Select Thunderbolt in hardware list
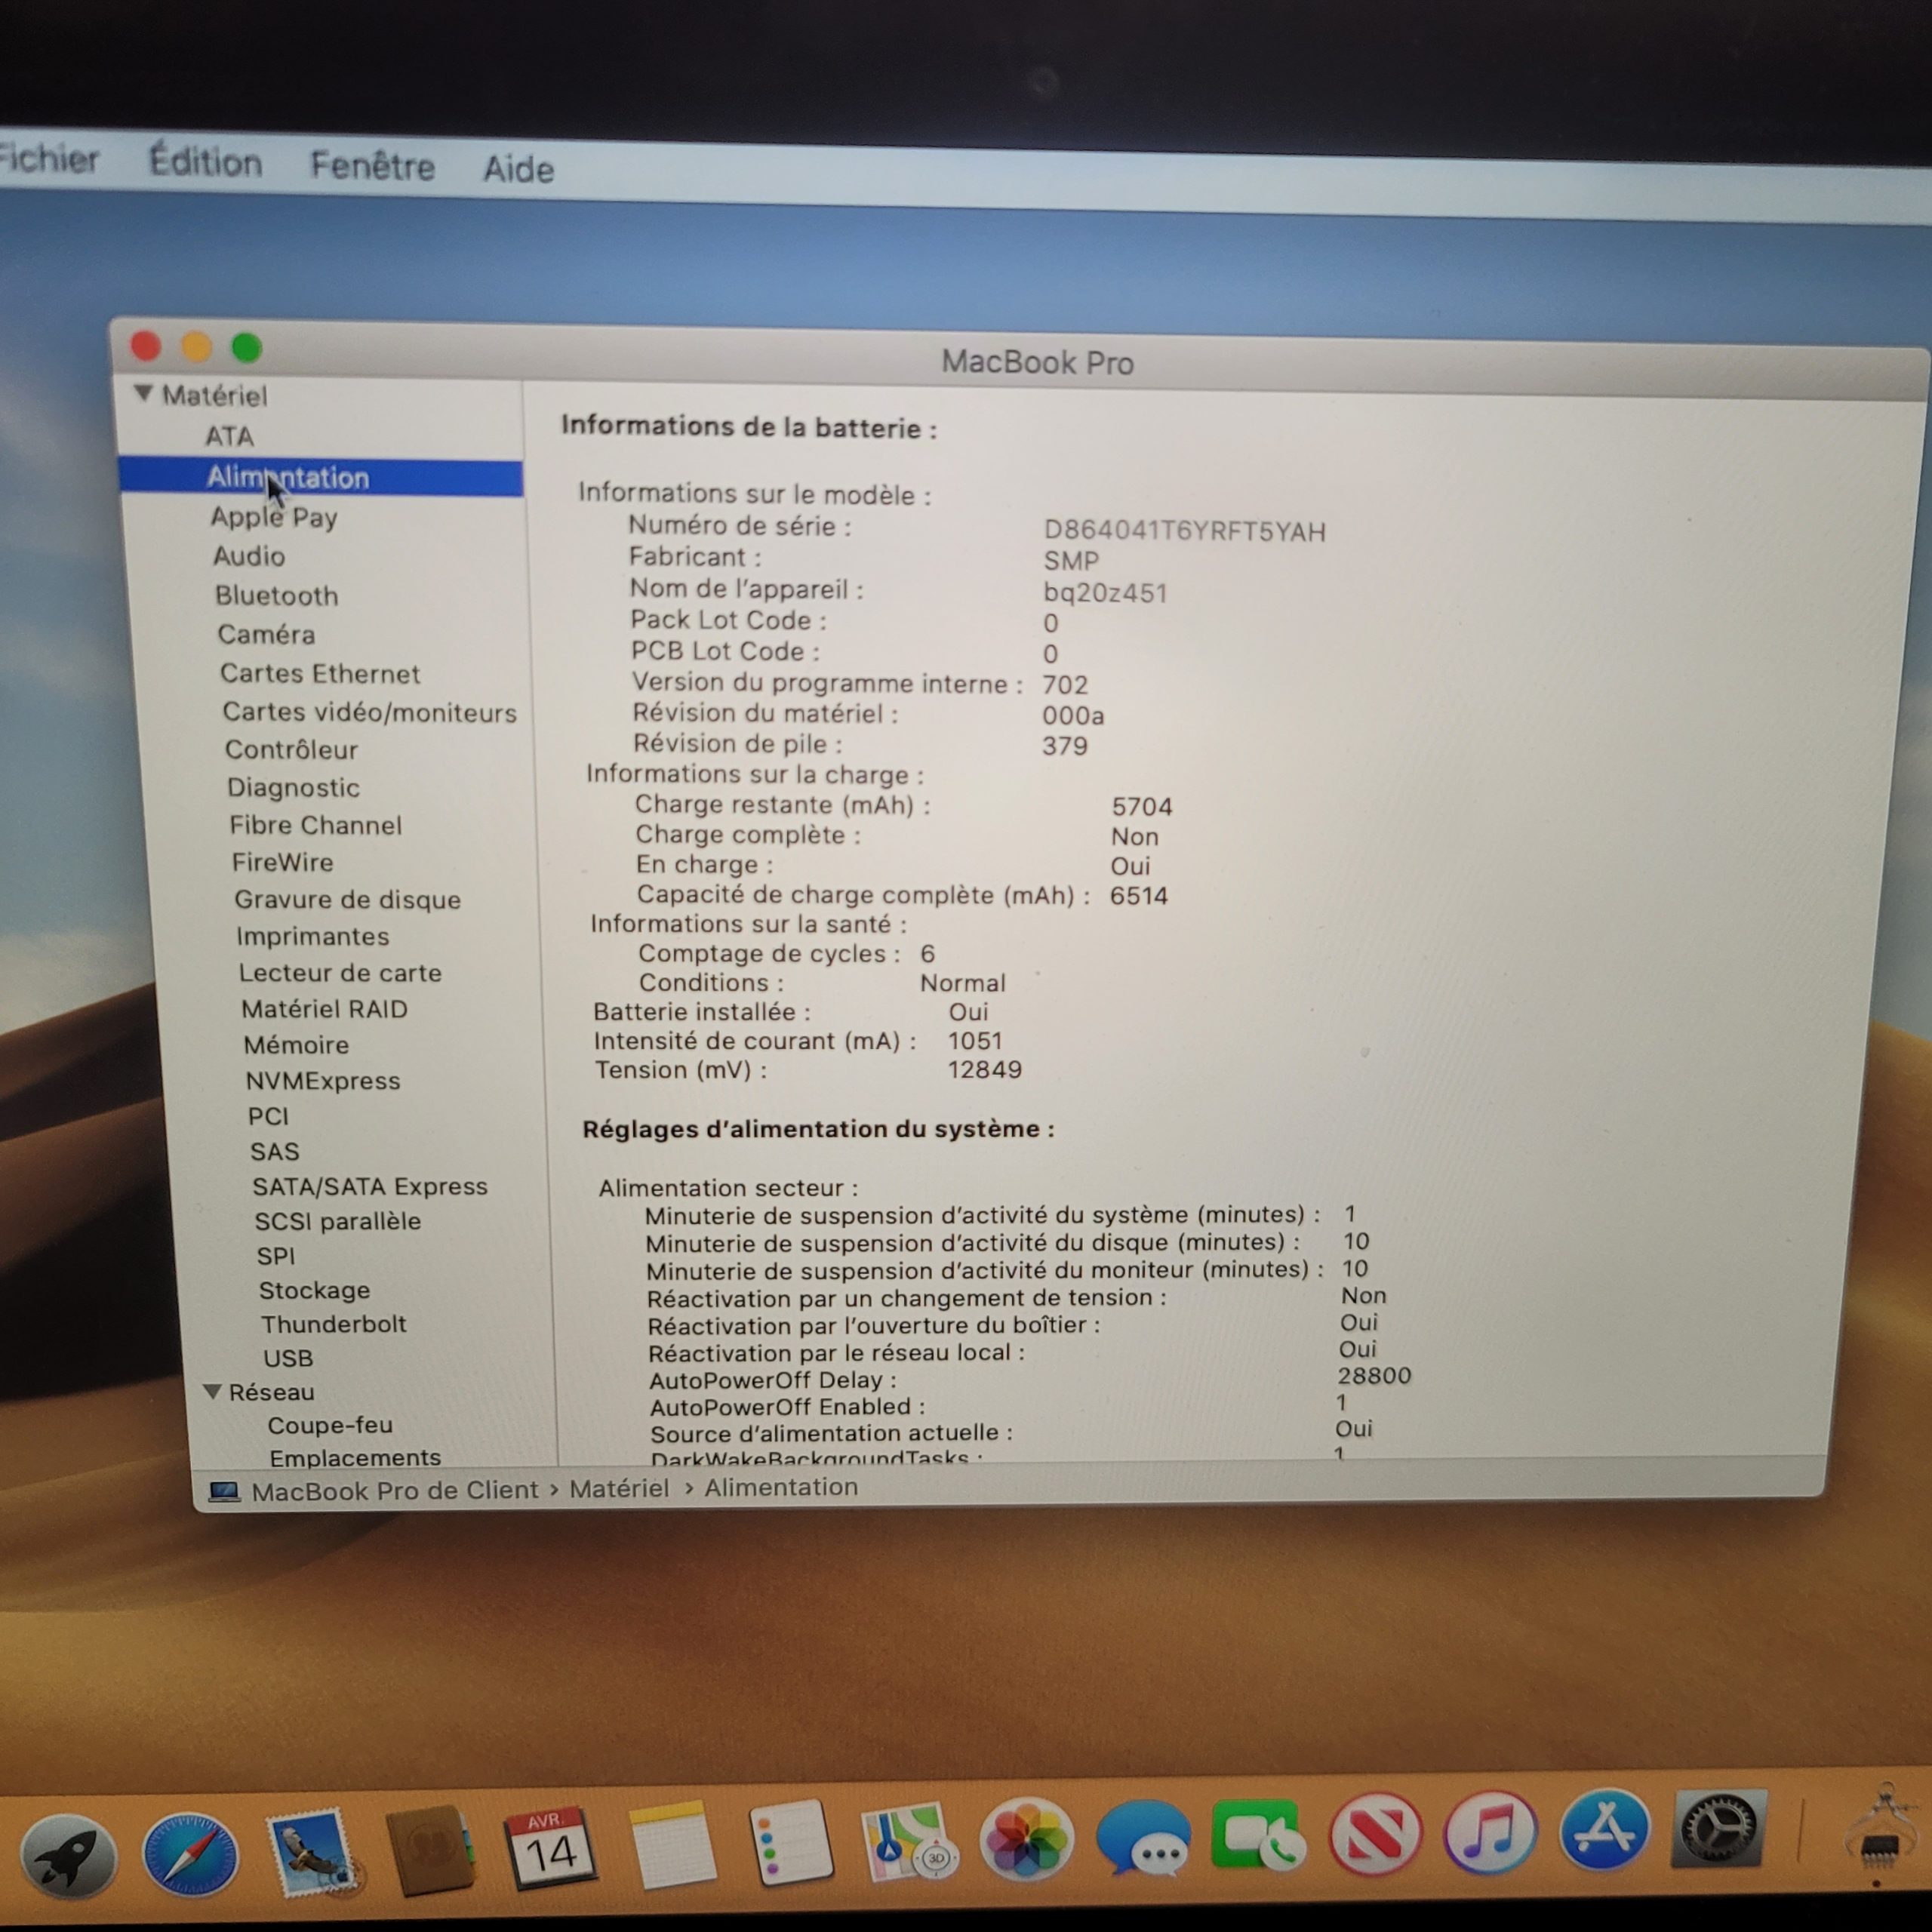Image resolution: width=1932 pixels, height=1932 pixels. click(x=334, y=1324)
